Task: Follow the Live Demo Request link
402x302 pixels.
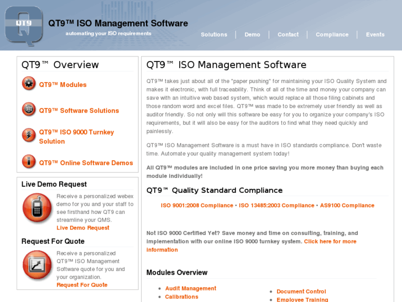Action: click(83, 228)
